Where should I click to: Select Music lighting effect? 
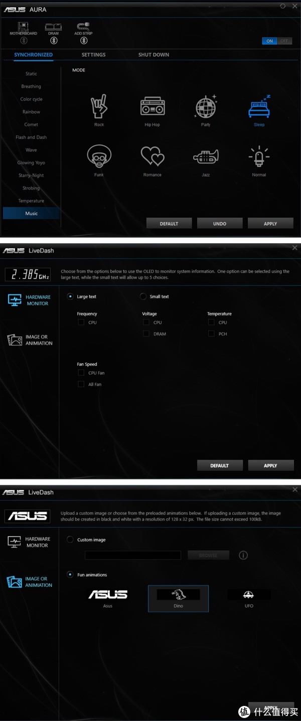click(x=31, y=214)
